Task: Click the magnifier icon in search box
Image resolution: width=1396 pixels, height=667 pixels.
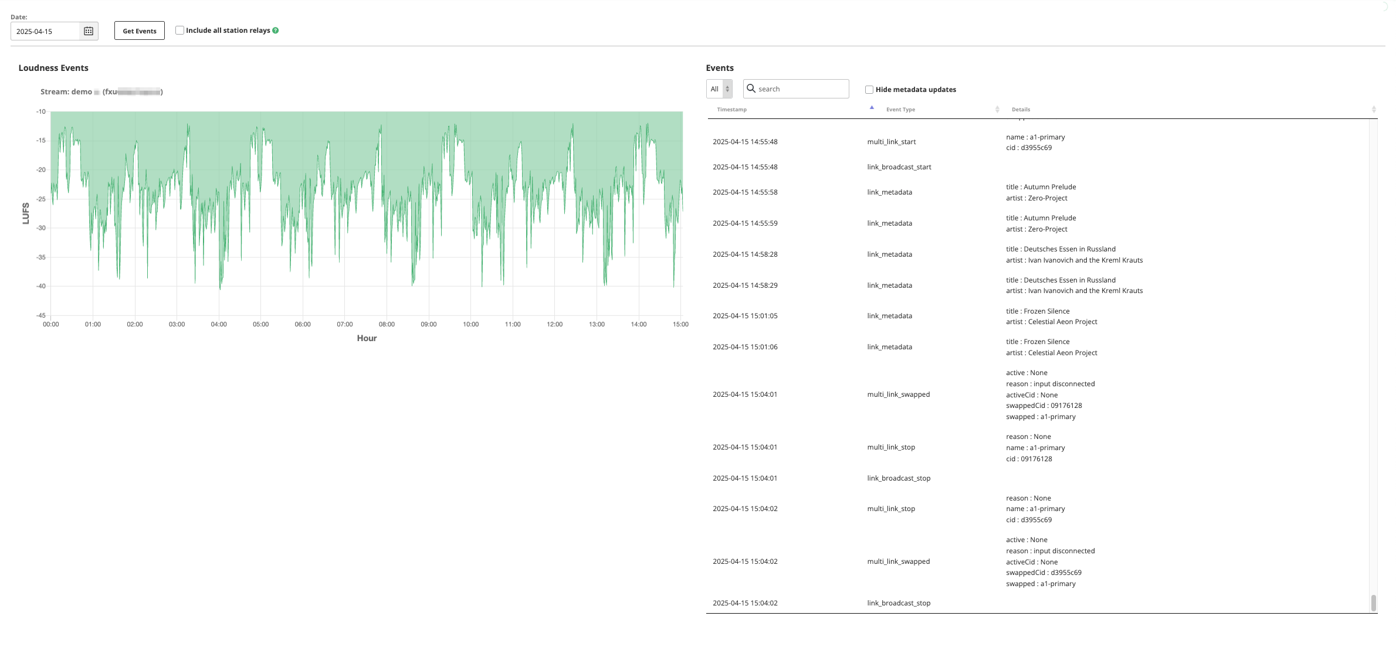Action: (751, 89)
